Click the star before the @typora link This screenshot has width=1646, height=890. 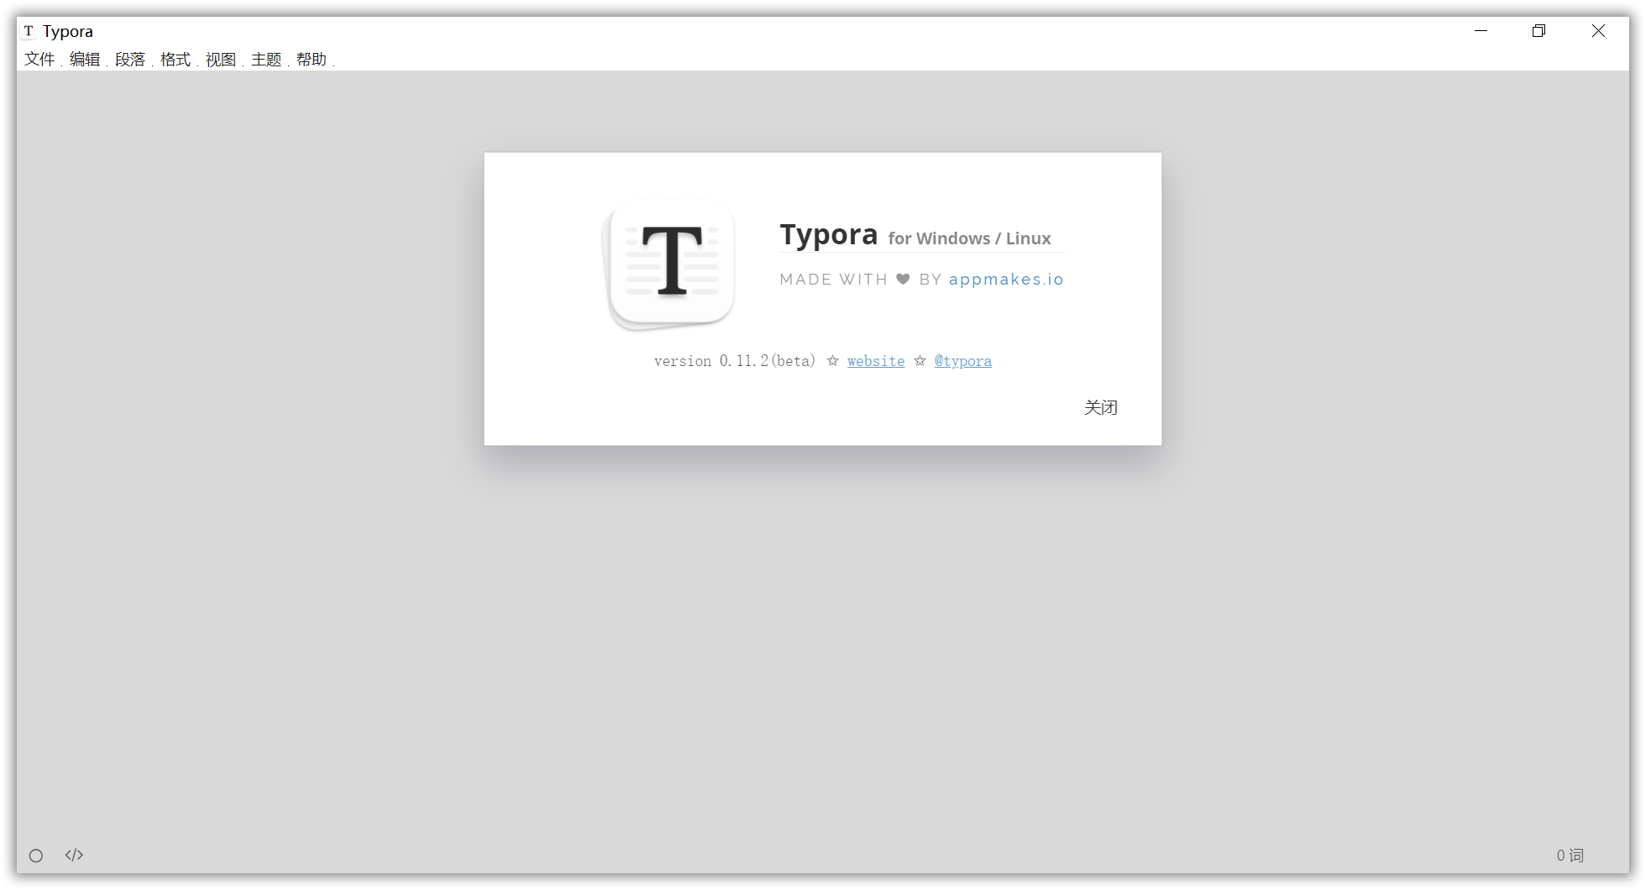tap(919, 360)
